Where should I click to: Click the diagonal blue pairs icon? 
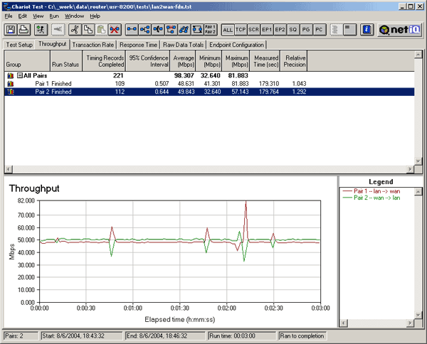pos(184,29)
